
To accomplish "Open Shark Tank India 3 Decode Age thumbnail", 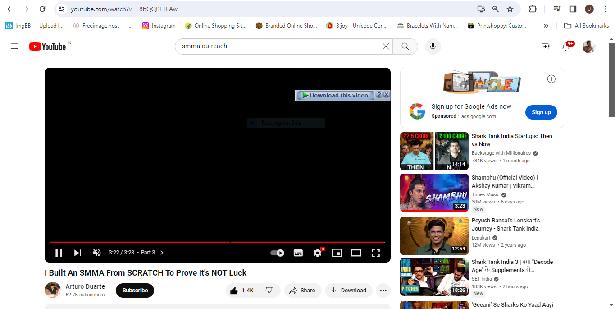I will click(434, 277).
